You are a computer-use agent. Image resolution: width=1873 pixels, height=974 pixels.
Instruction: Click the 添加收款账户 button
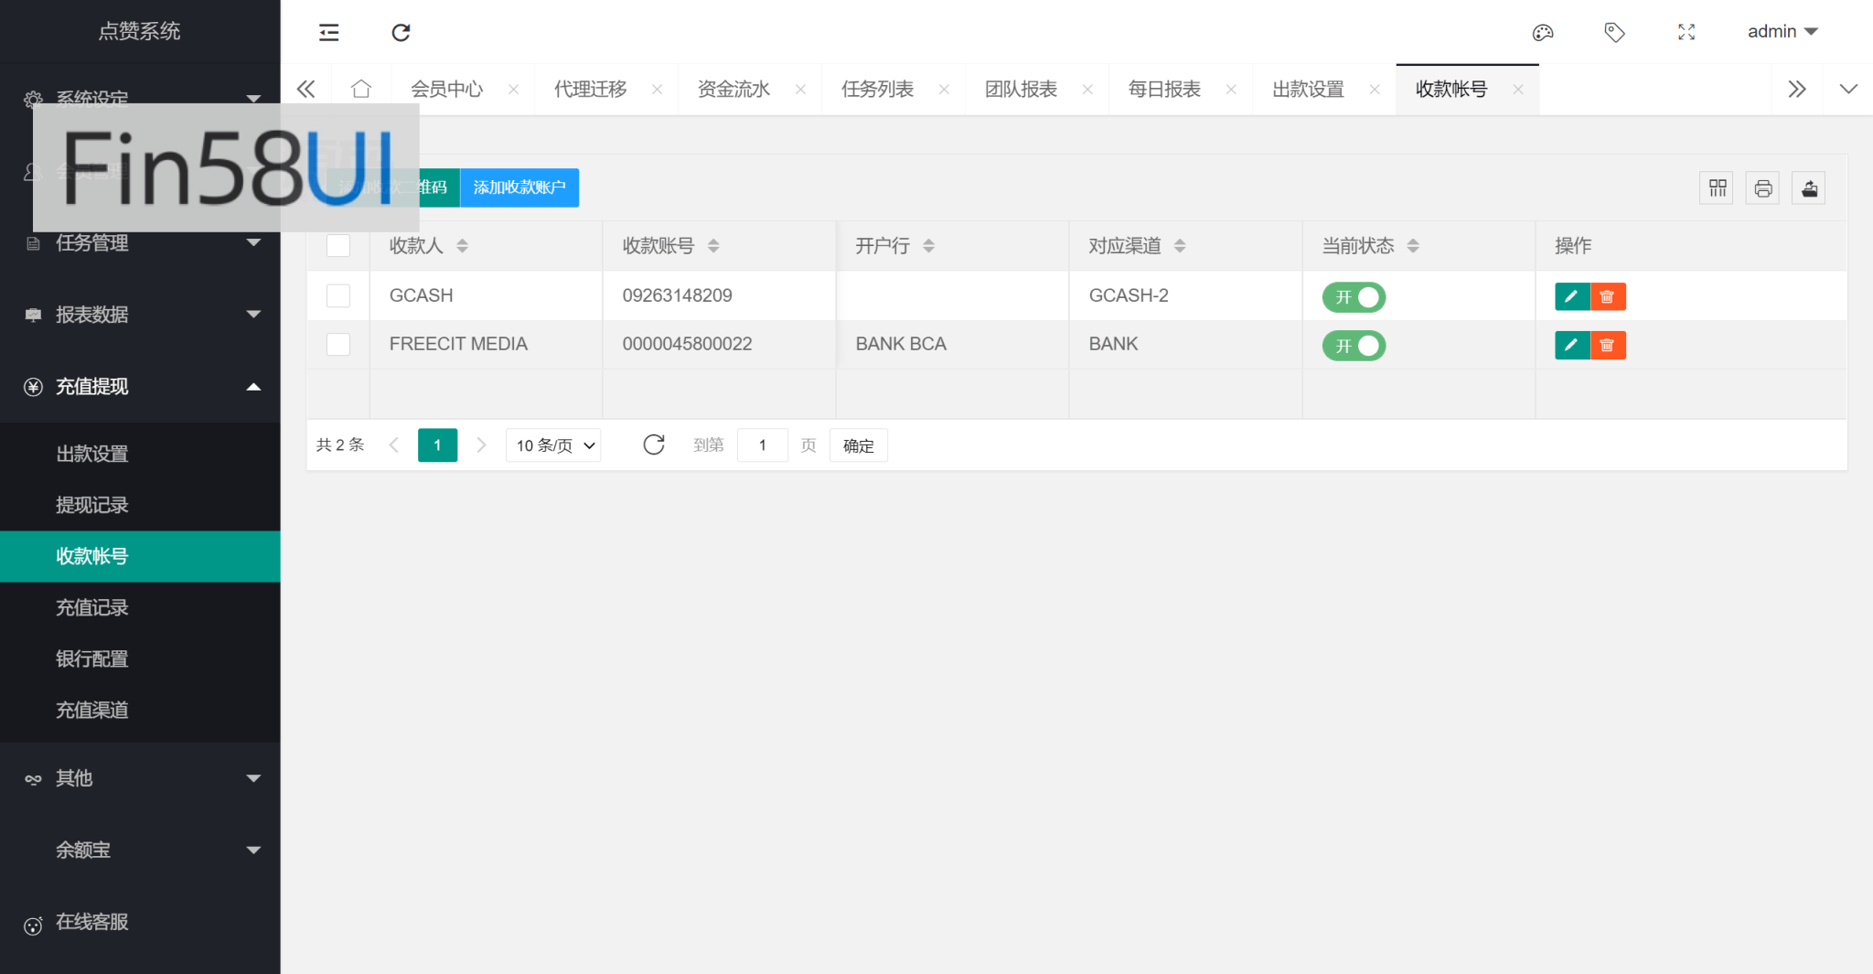(519, 187)
